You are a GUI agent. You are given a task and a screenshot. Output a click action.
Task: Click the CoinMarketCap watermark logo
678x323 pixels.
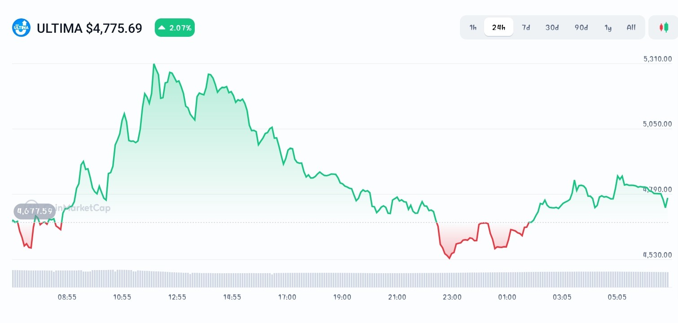(31, 204)
